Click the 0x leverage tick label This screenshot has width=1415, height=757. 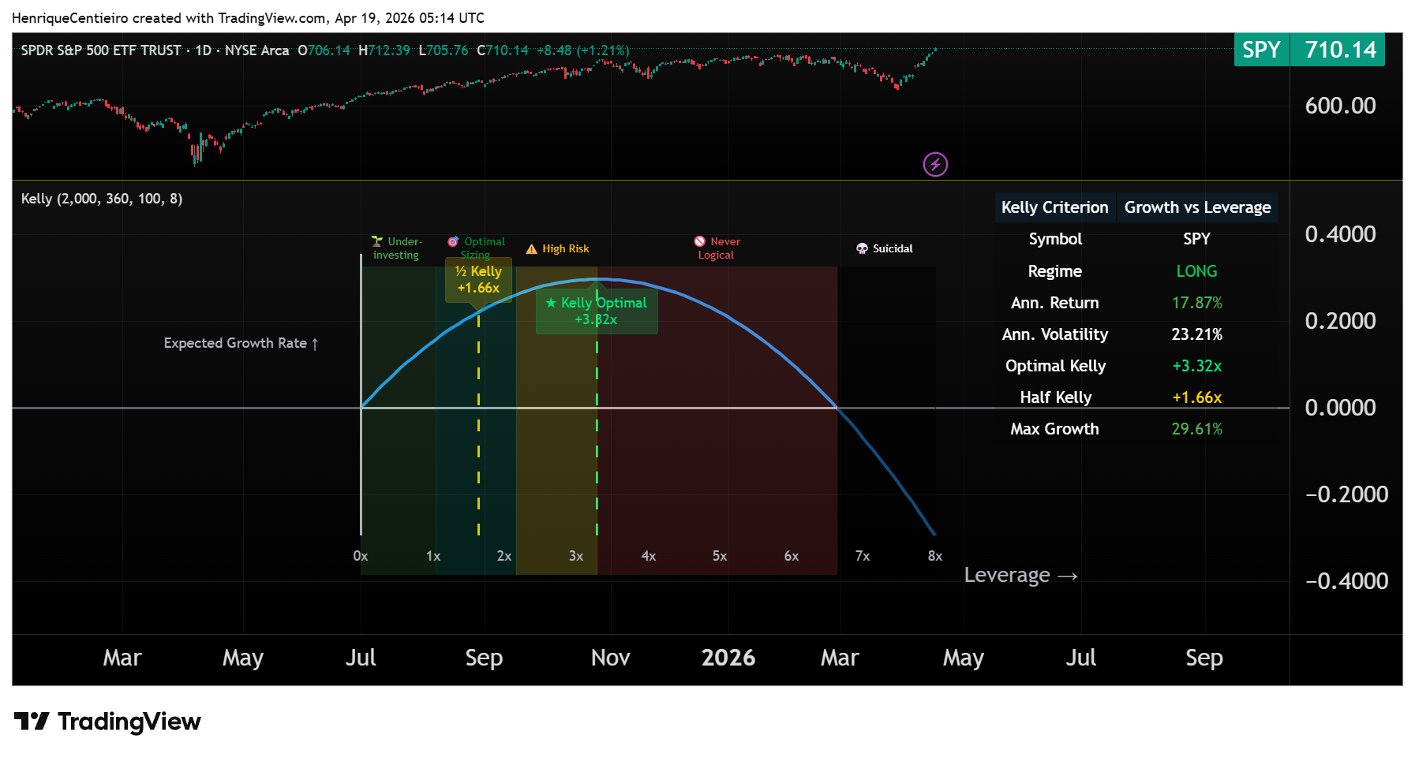361,556
